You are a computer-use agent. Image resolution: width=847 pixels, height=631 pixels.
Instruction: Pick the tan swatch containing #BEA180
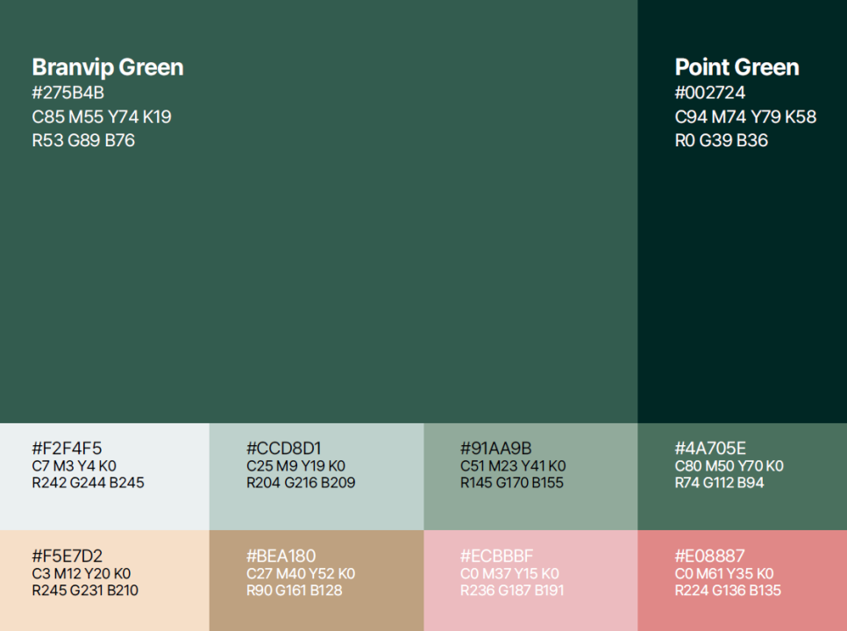click(317, 580)
